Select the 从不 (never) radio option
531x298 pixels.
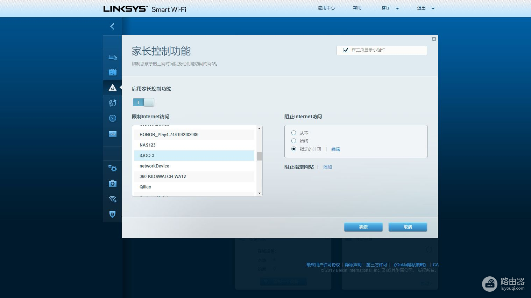point(294,133)
